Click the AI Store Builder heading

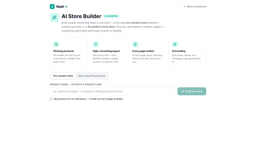click(82, 16)
